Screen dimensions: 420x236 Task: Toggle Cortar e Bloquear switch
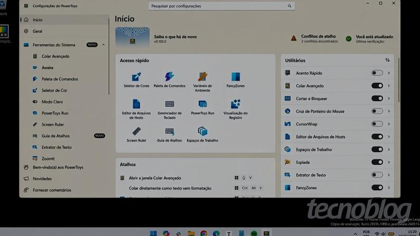[x=377, y=99]
